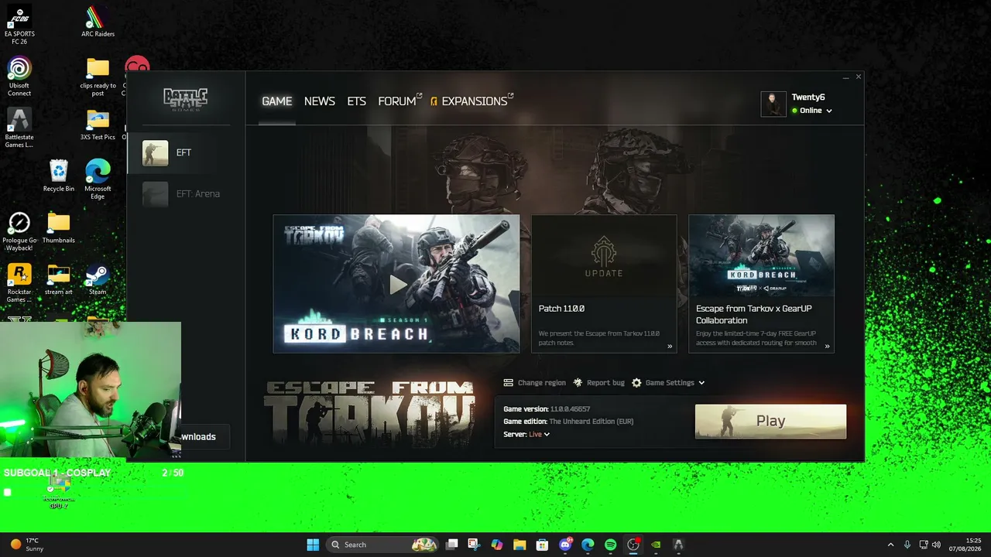Select the Steam desktop shortcut

point(98,279)
